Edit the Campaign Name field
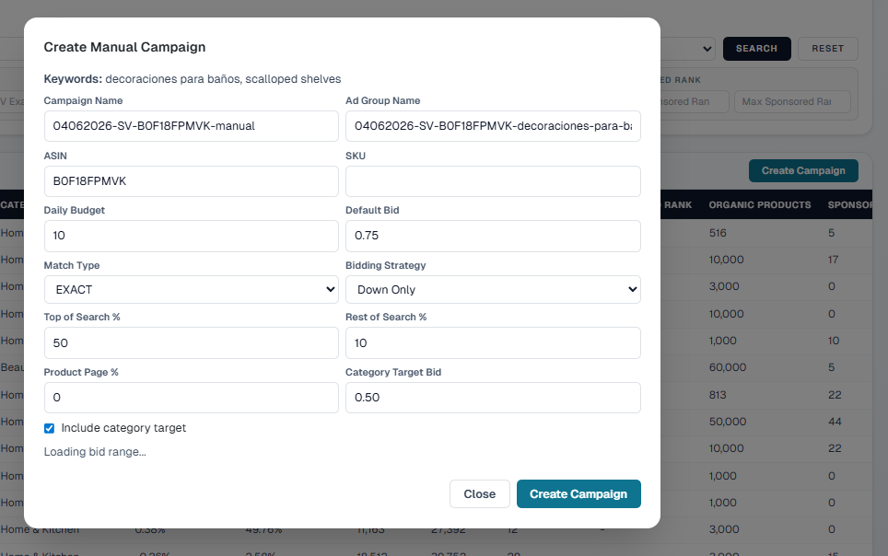The height and width of the screenshot is (556, 888). [191, 126]
